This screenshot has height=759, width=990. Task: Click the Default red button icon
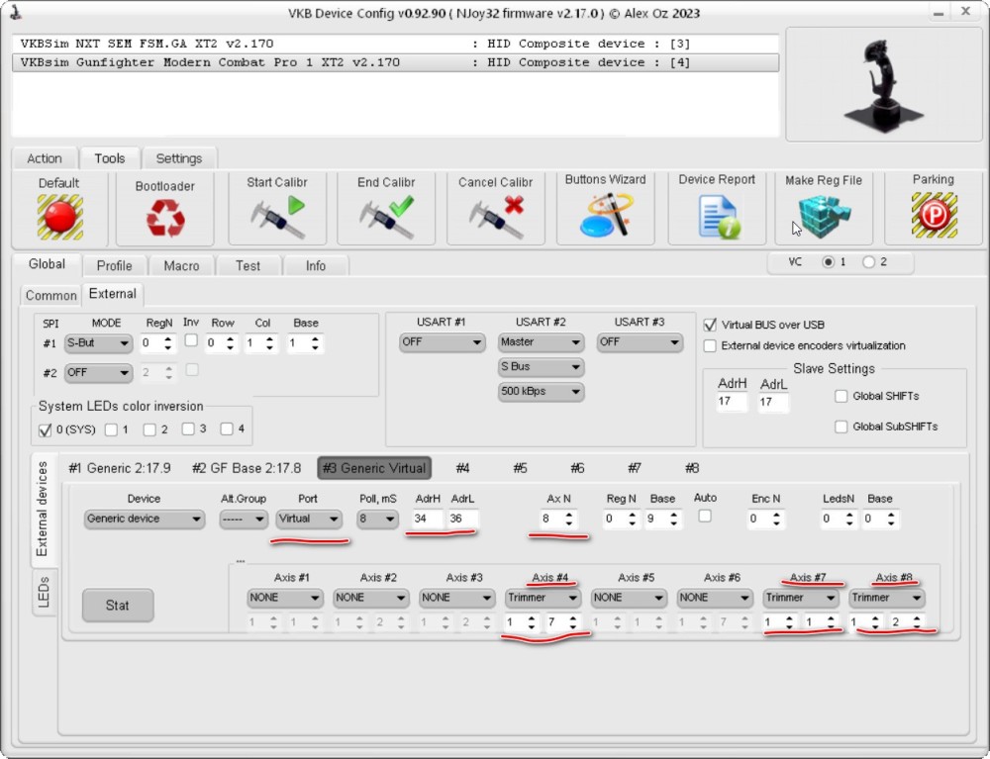[59, 217]
